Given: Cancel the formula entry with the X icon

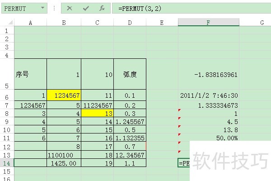Looking at the screenshot, I should pyautogui.click(x=70, y=8).
